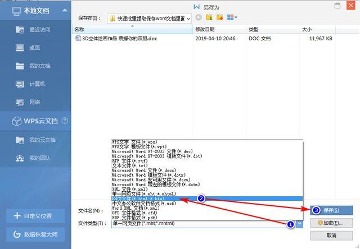The image size is (360, 249).
Task: Click the 我的文档 folder icon
Action: coord(20,66)
